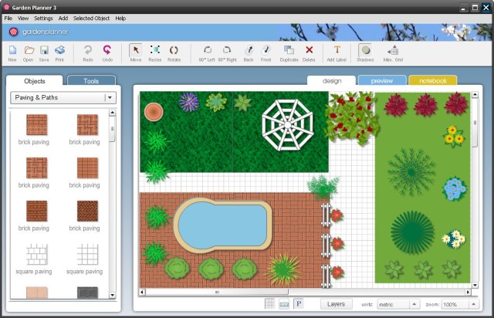
Task: Rotate object 90° Right
Action: (227, 52)
